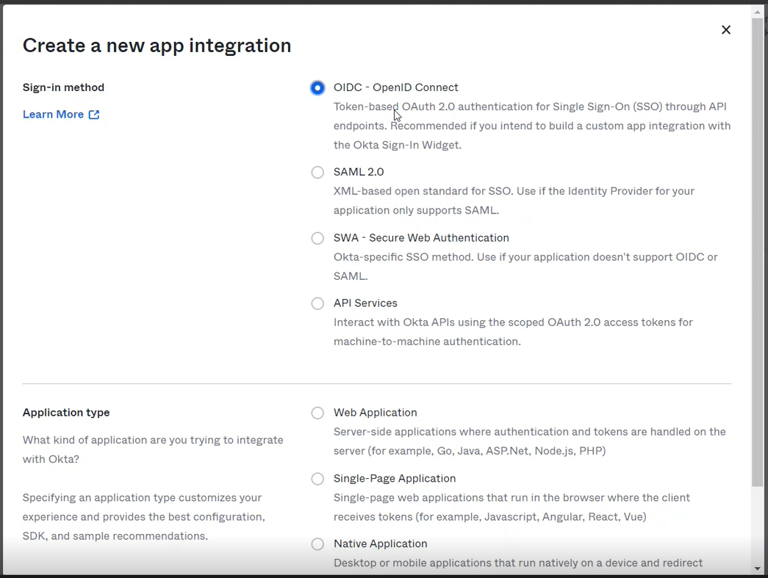Choose the SAML 2.0 radio button

click(317, 173)
